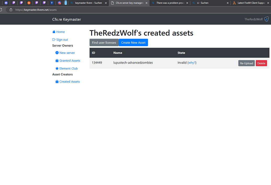Screen dimensions: 271x185
Task: Click the ID column header
Action: click(x=93, y=53)
